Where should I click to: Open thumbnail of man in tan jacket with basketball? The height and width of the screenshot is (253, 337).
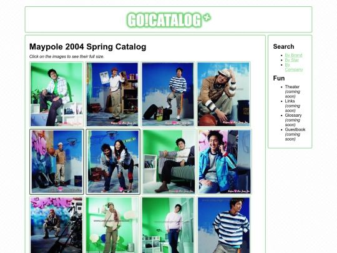click(x=223, y=94)
